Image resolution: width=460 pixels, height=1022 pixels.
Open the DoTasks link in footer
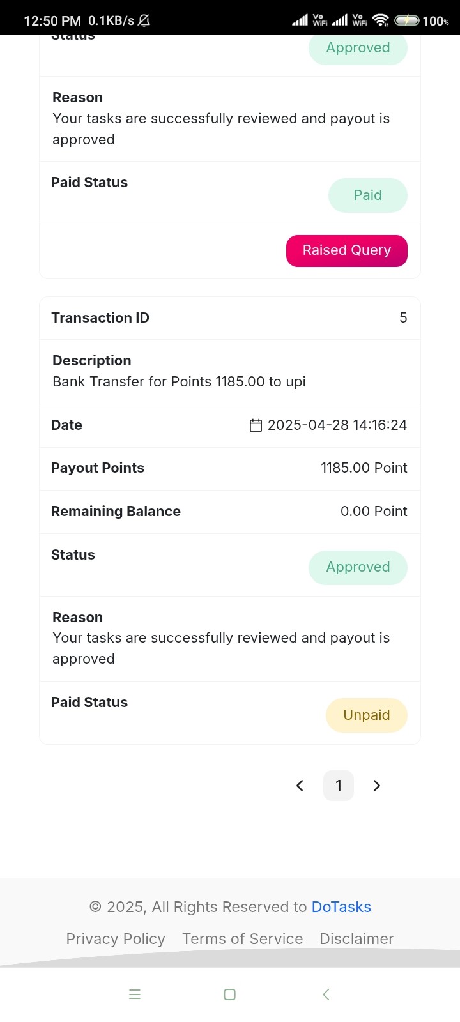pos(341,907)
